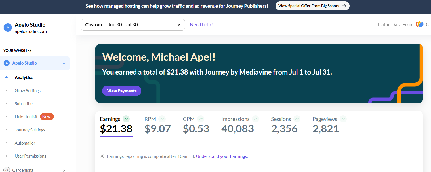Click the Grow logo next to Traffic Data From
This screenshot has width=431, height=172.
(x=420, y=24)
